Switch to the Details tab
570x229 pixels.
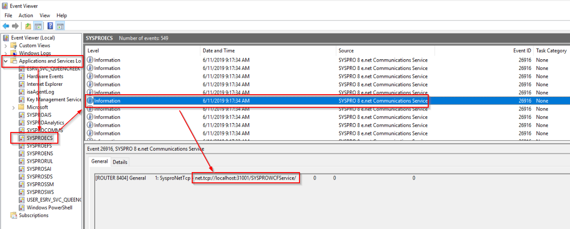(x=120, y=162)
